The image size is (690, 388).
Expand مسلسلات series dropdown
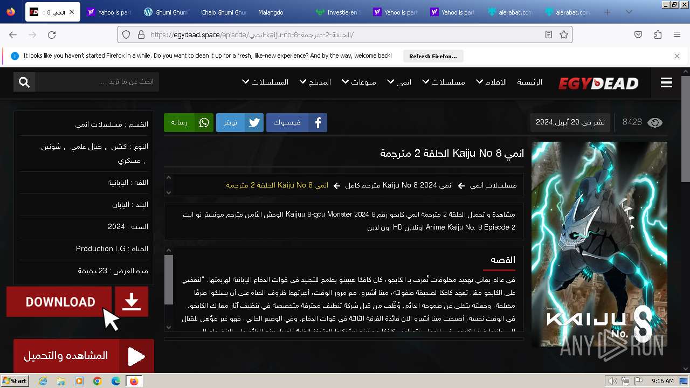[x=443, y=82]
